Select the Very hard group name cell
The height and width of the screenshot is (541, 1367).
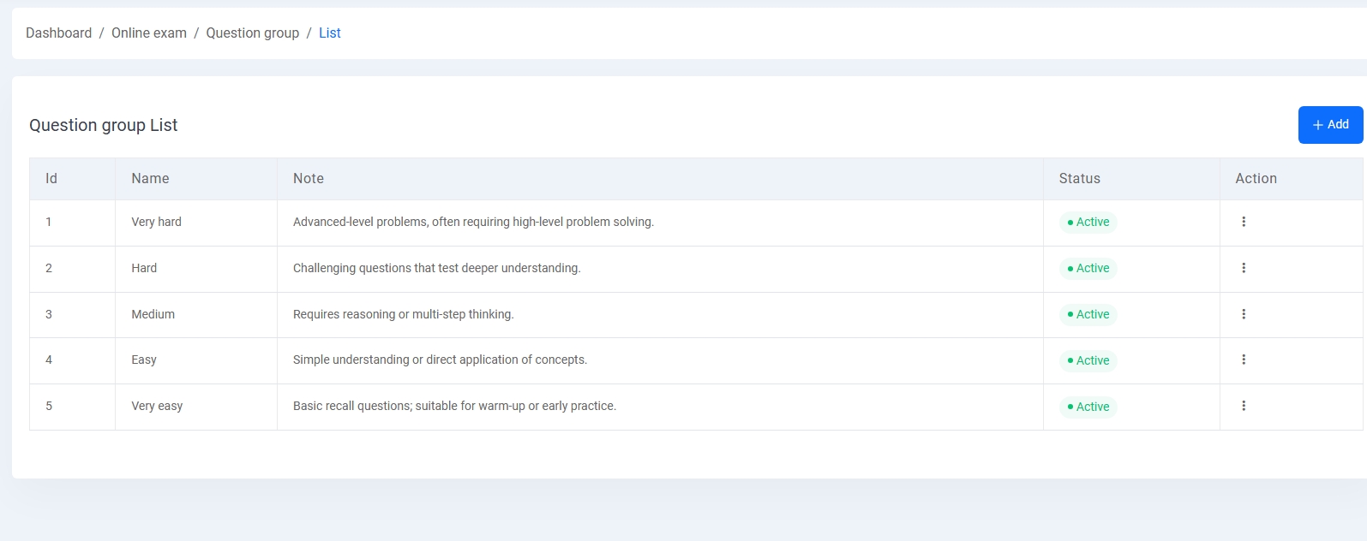[x=156, y=223]
